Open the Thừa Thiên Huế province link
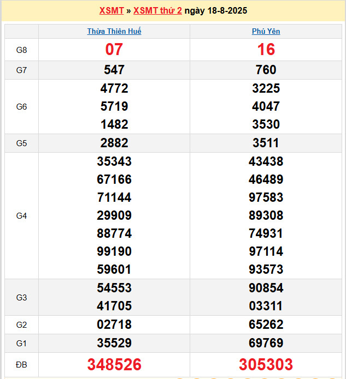 pyautogui.click(x=114, y=31)
